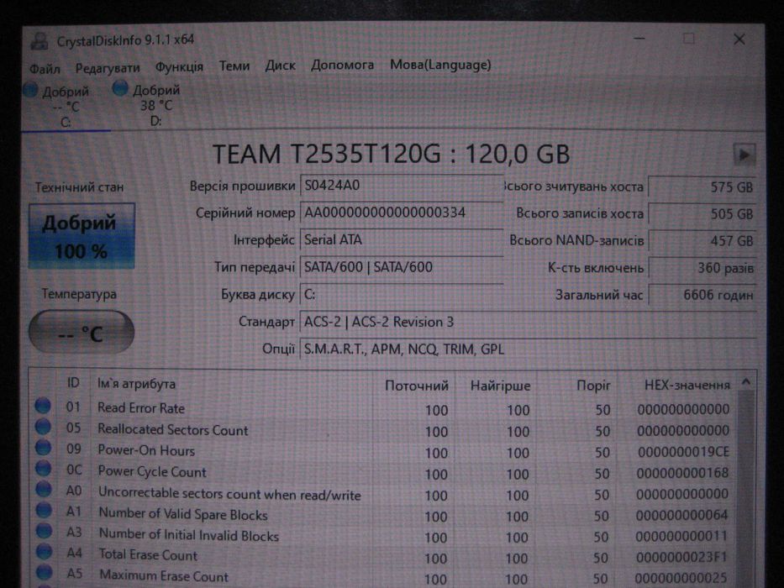Click the CrystalDiskInfo title bar app icon
Image resolution: width=784 pixels, height=588 pixels.
tap(39, 40)
